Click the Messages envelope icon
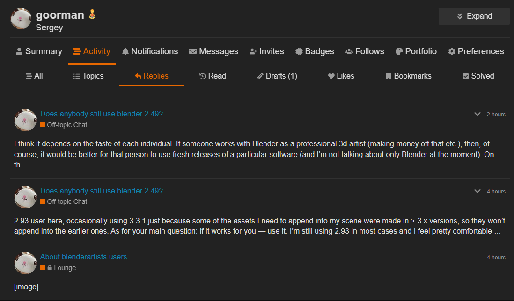This screenshot has width=514, height=301. tap(193, 51)
